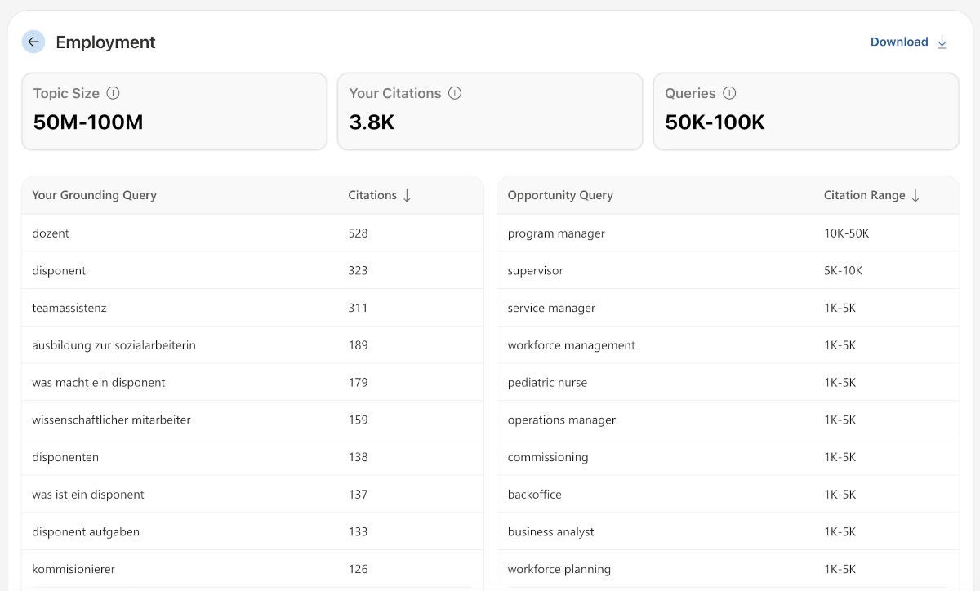The image size is (980, 591).
Task: Select pediatric nurse opportunity query
Action: [728, 382]
